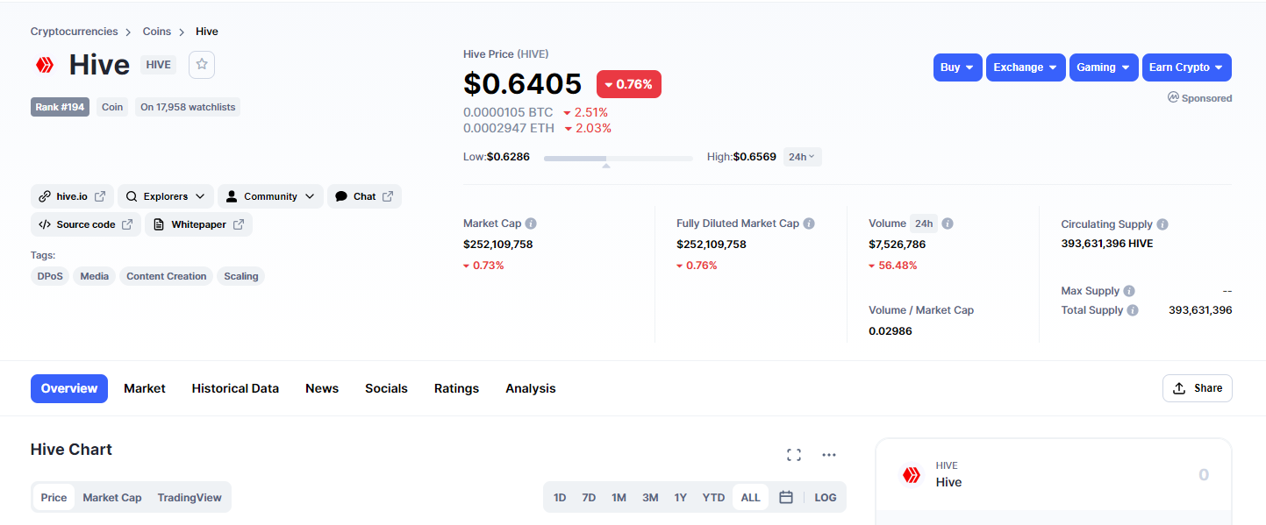The width and height of the screenshot is (1266, 525).
Task: Click the Hive logo in the converter card
Action: coord(912,475)
